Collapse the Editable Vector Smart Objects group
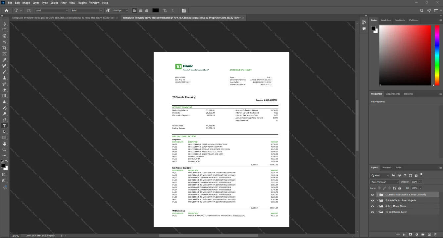Image resolution: width=443 pixels, height=238 pixels. point(377,200)
